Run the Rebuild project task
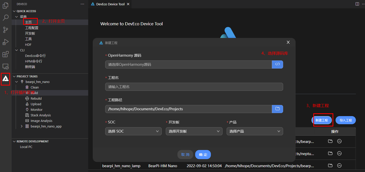 (x=36, y=98)
